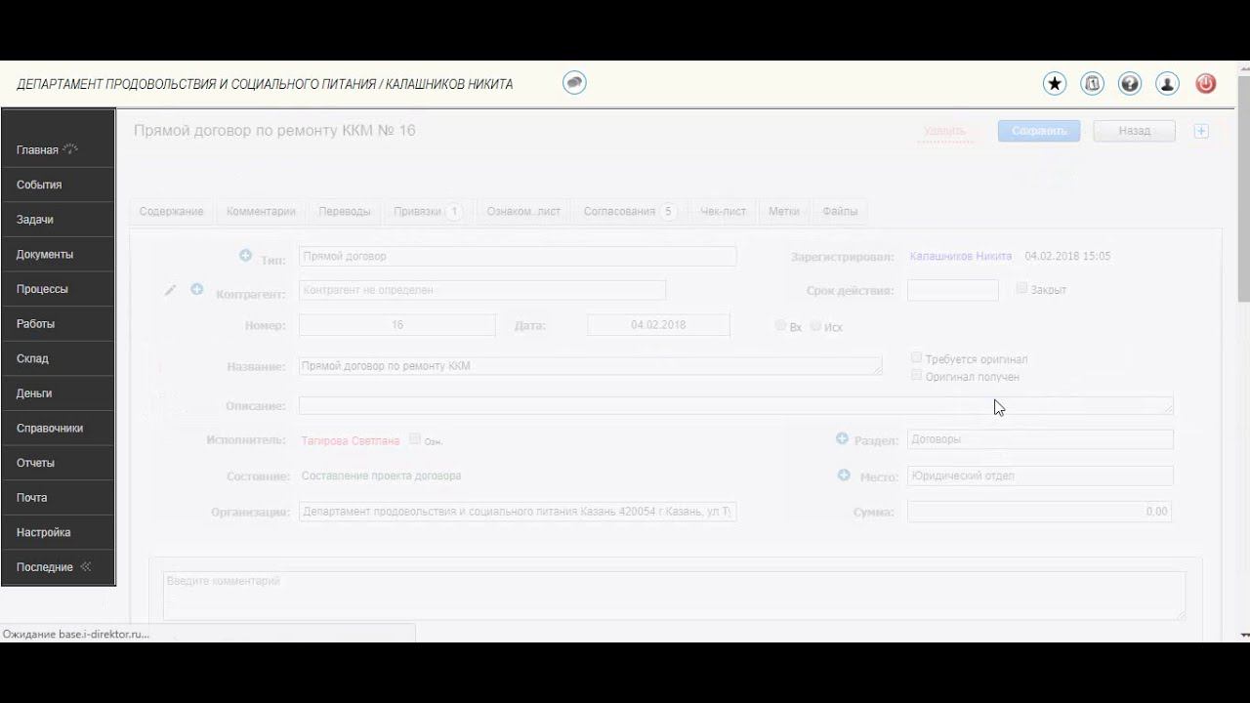
Task: Open Главная in the sidebar
Action: [59, 149]
